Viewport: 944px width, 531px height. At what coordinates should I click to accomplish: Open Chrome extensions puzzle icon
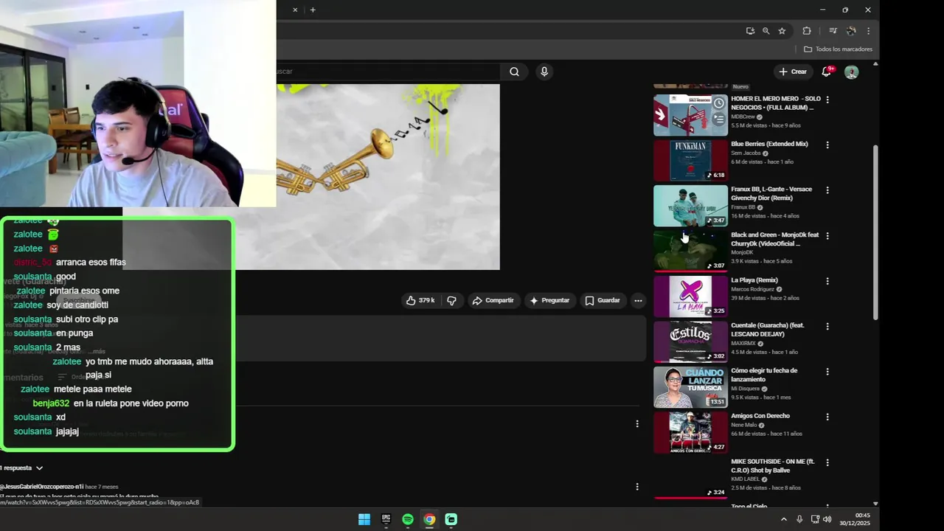click(806, 31)
